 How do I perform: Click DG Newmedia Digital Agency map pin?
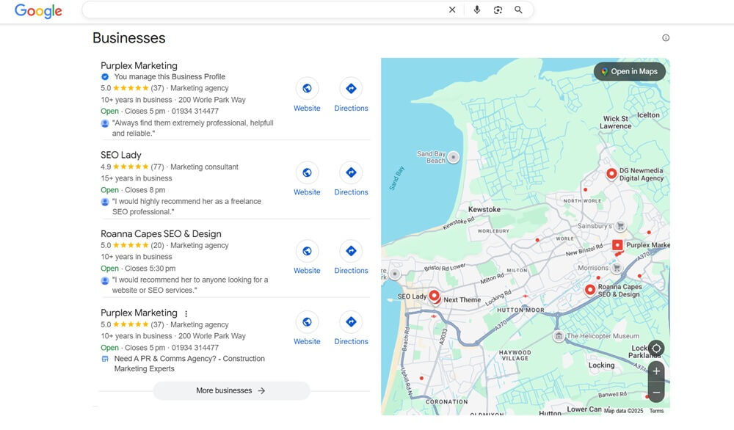click(x=611, y=174)
